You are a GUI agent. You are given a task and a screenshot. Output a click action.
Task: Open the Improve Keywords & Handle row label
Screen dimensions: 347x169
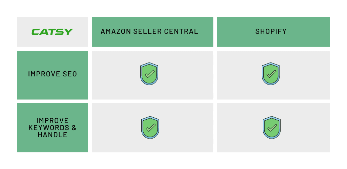click(x=53, y=127)
